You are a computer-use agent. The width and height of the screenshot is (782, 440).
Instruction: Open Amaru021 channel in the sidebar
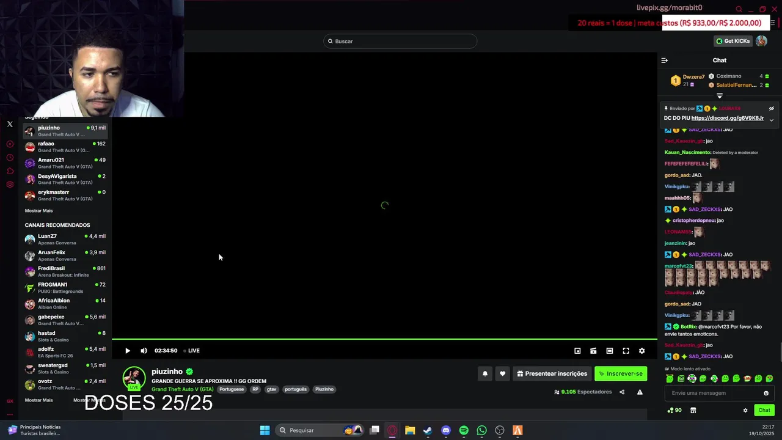[x=65, y=163]
